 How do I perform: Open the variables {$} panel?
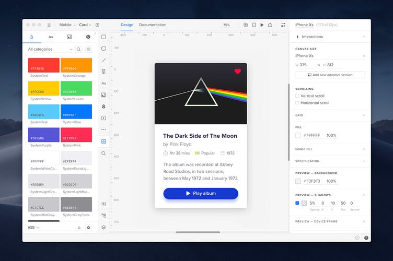(x=103, y=204)
